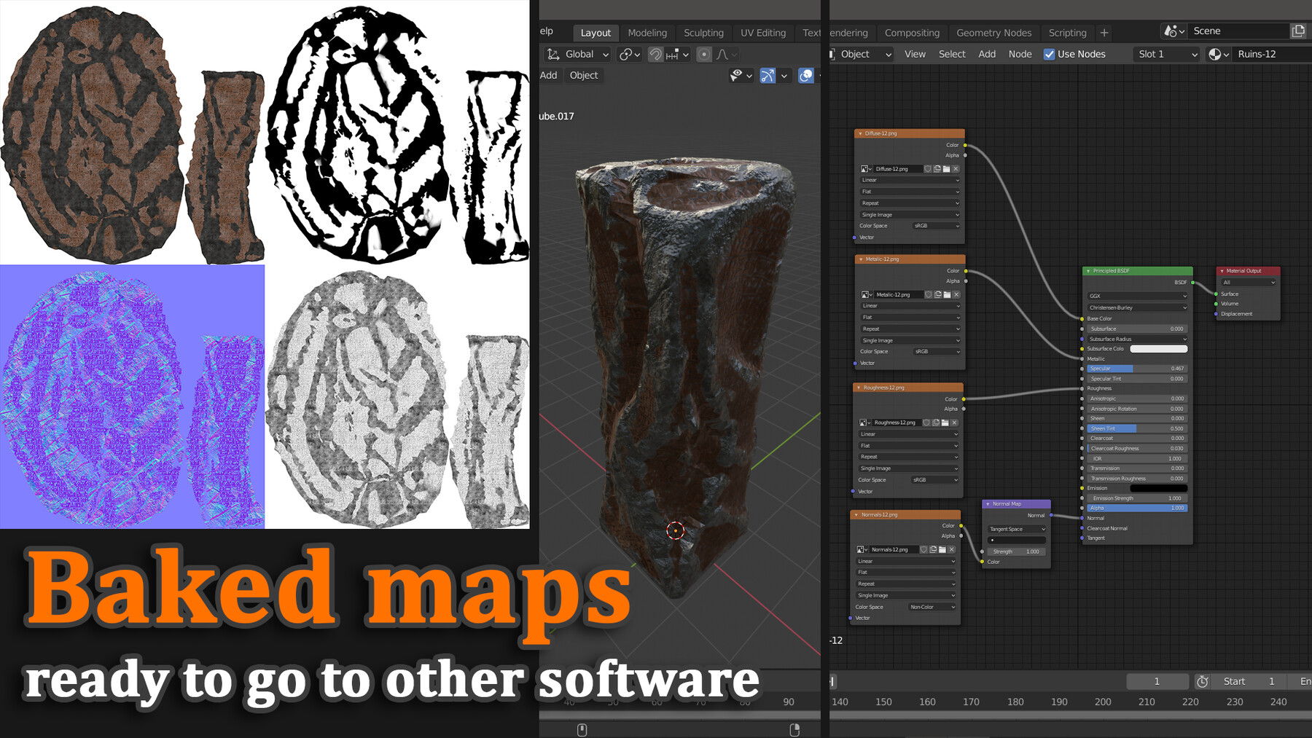Image resolution: width=1312 pixels, height=738 pixels.
Task: Collapse the Normal Map node
Action: [x=988, y=504]
